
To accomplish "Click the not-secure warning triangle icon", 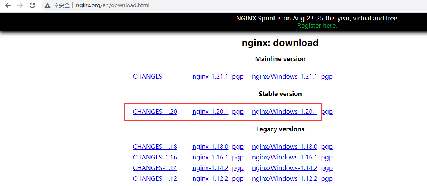I will 48,5.
